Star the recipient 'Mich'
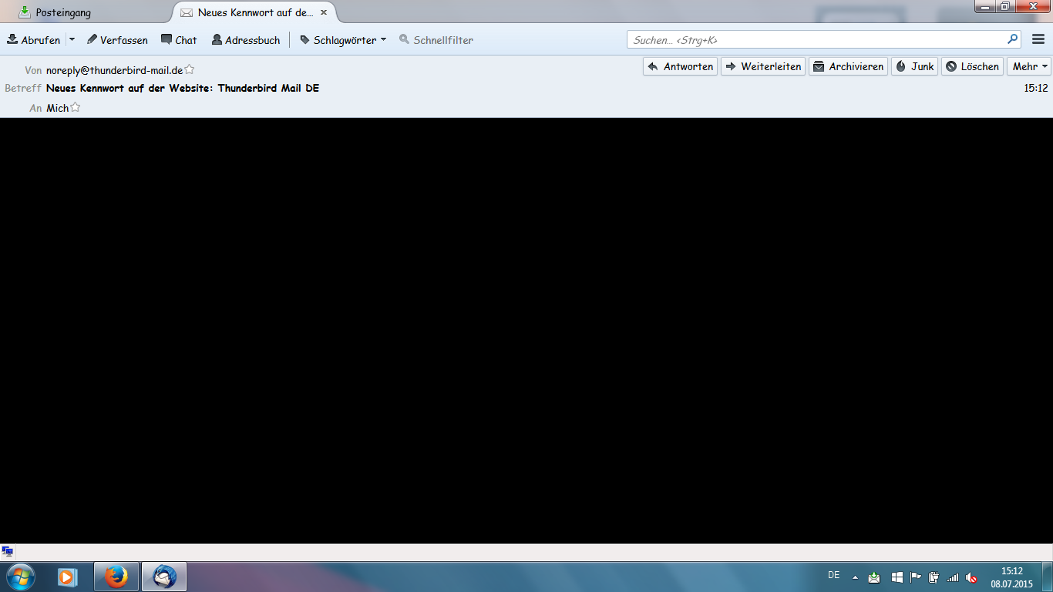 coord(76,107)
